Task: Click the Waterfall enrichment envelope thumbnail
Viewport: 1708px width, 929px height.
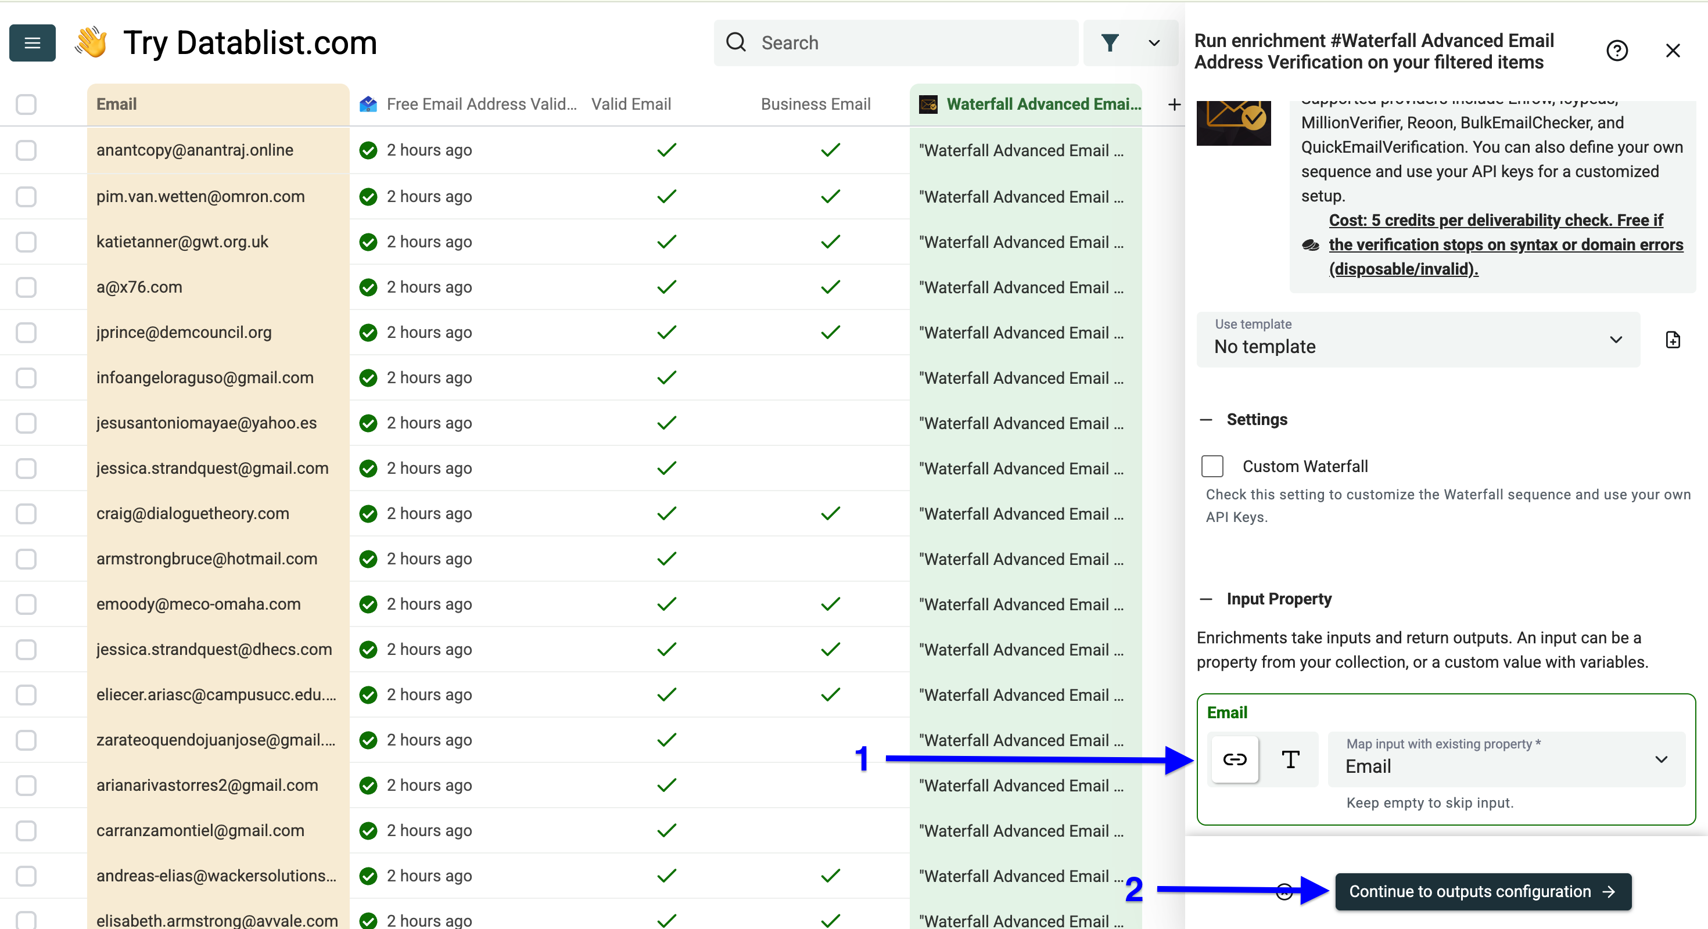Action: (1233, 123)
